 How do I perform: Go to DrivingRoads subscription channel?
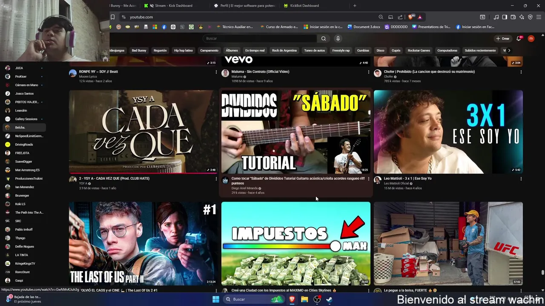pos(24,144)
